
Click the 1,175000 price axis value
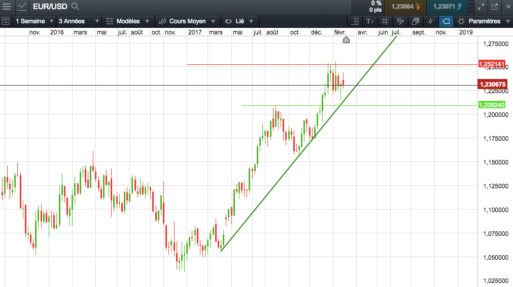496,139
